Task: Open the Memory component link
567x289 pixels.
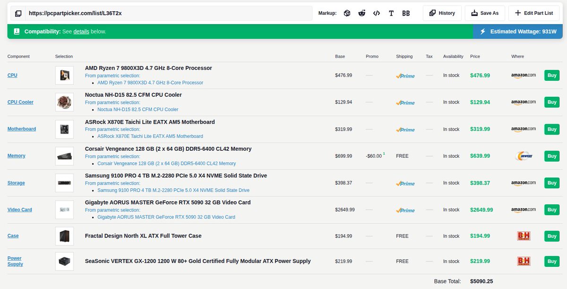Action: 17,156
